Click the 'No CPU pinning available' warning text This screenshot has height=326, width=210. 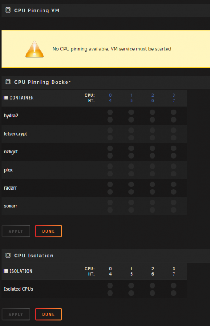click(112, 49)
